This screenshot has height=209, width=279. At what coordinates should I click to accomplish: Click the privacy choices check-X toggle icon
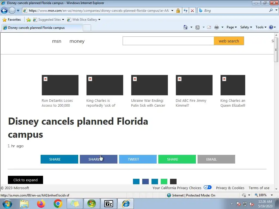[x=207, y=187]
